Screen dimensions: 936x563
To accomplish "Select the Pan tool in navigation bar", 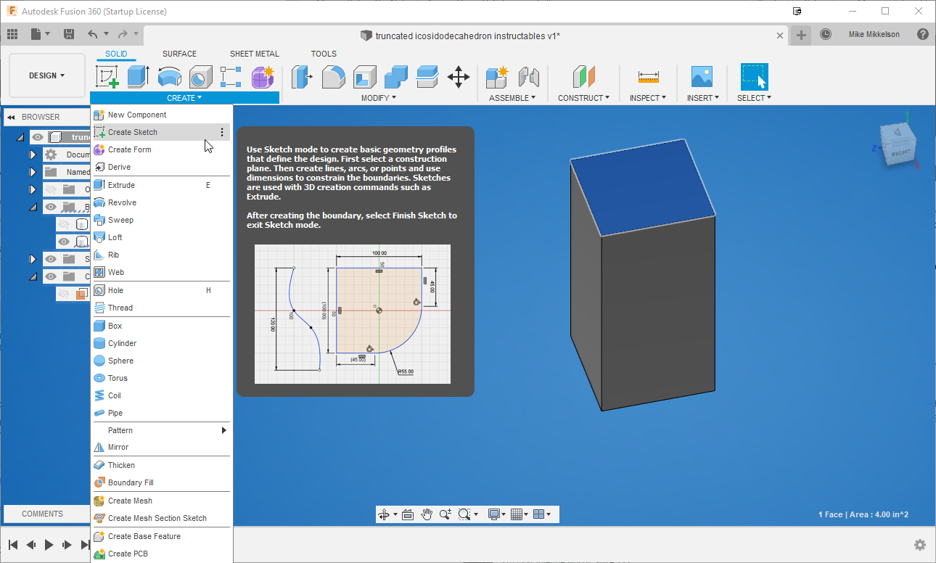I will [427, 514].
